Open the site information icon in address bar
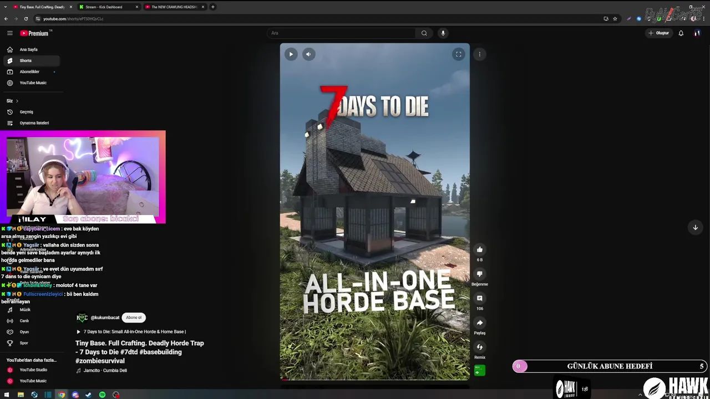Viewport: 710px width, 399px height. click(x=38, y=19)
